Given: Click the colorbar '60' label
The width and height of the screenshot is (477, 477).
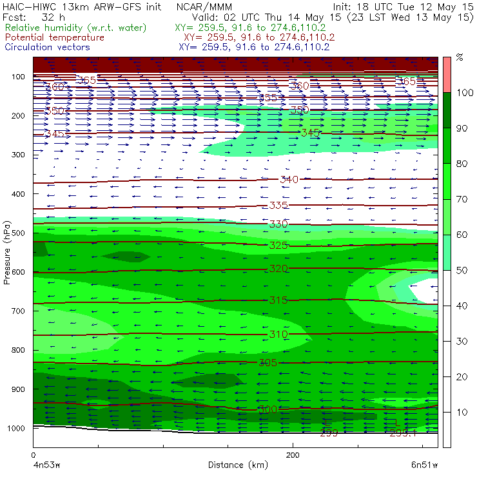Looking at the screenshot, I should tap(462, 235).
